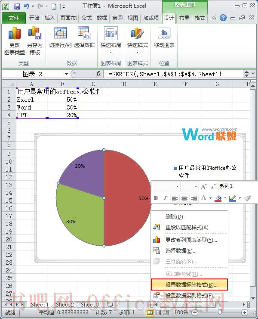Open Select Data (选择数据) in ribbon
This screenshot has width=258, height=319.
tap(84, 38)
